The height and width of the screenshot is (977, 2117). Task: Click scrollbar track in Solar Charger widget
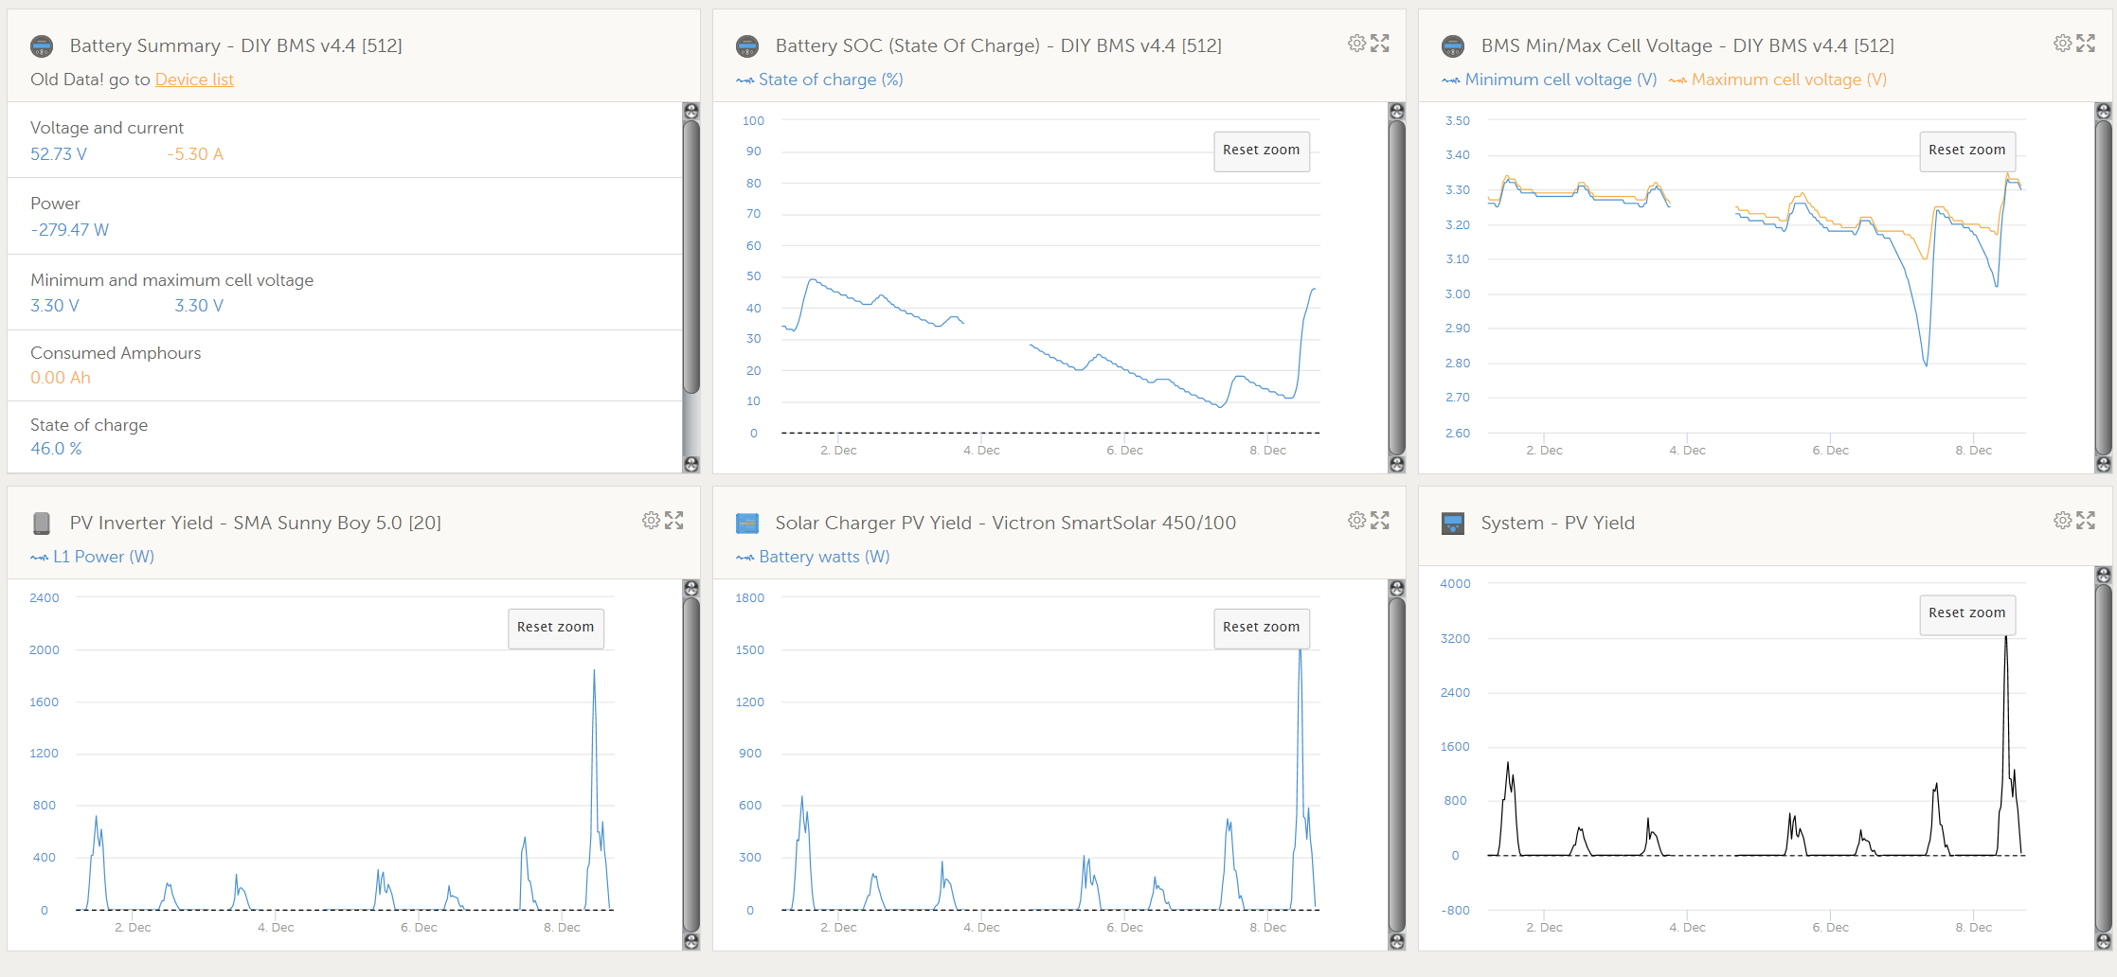point(1397,765)
